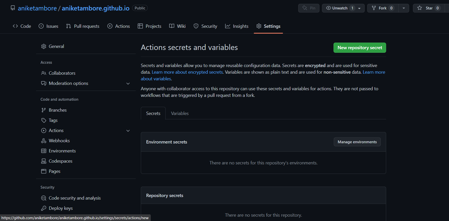Open the Wiki tab
The image size is (449, 221).
pyautogui.click(x=177, y=26)
